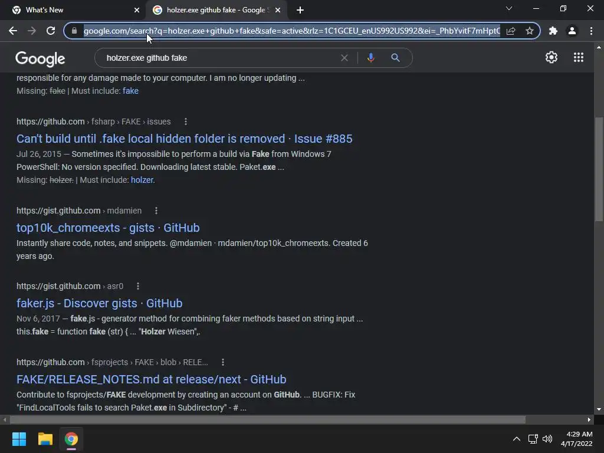Click the horizontal scrollbar thumb
Screen dimensions: 604x453
(268, 419)
